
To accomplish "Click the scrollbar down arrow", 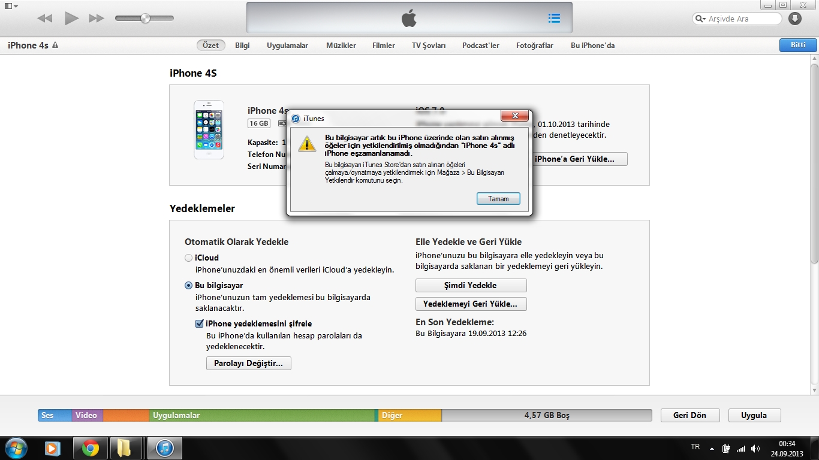I will pos(814,389).
